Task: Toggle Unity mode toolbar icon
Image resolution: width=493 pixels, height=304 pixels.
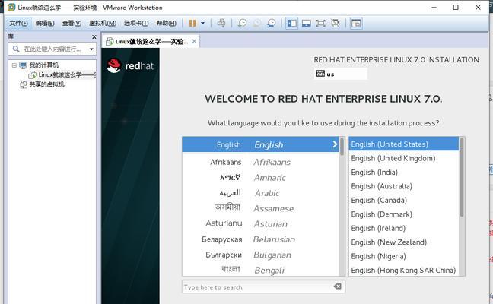Action: (336, 24)
